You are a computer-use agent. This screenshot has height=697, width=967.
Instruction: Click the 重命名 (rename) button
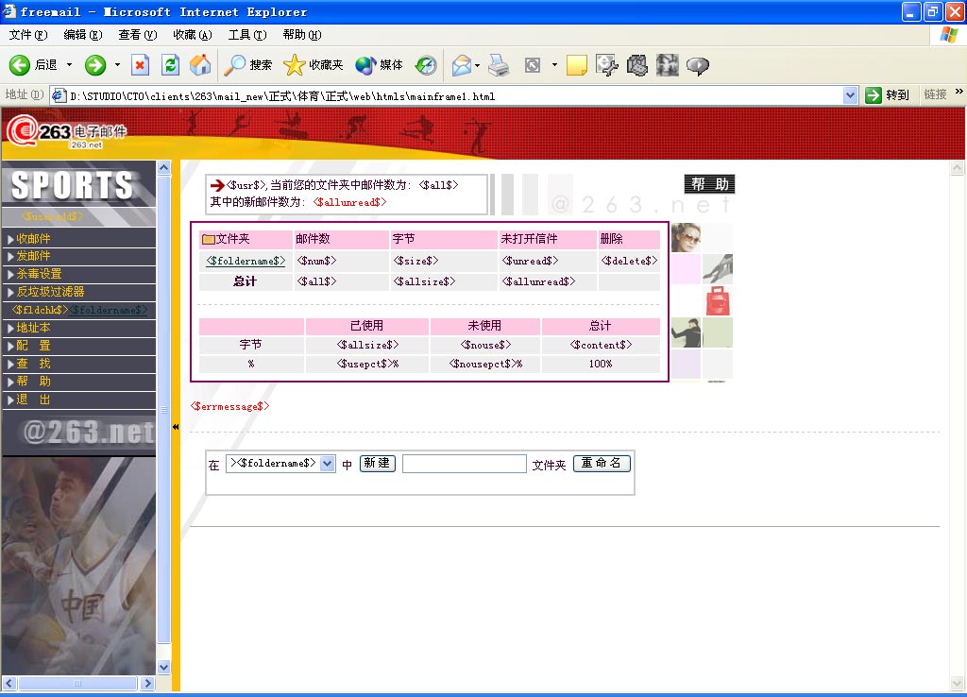coord(602,463)
